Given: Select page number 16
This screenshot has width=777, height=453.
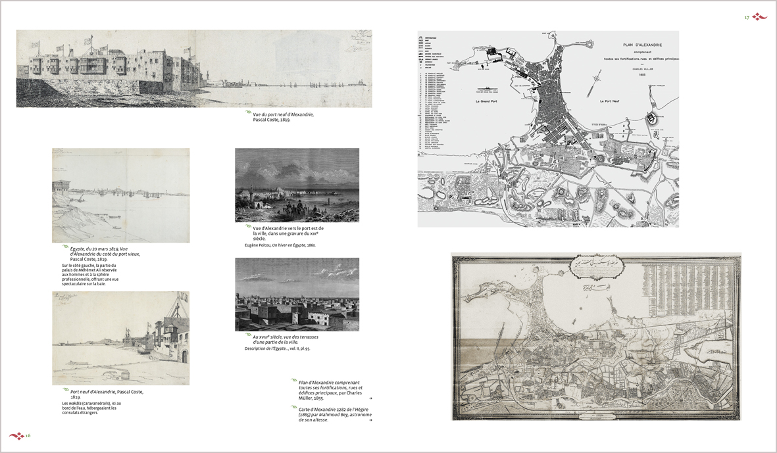Looking at the screenshot, I should pos(28,436).
